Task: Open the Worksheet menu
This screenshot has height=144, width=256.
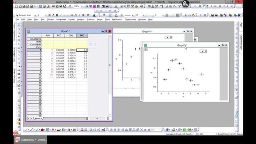Action: click(61, 20)
